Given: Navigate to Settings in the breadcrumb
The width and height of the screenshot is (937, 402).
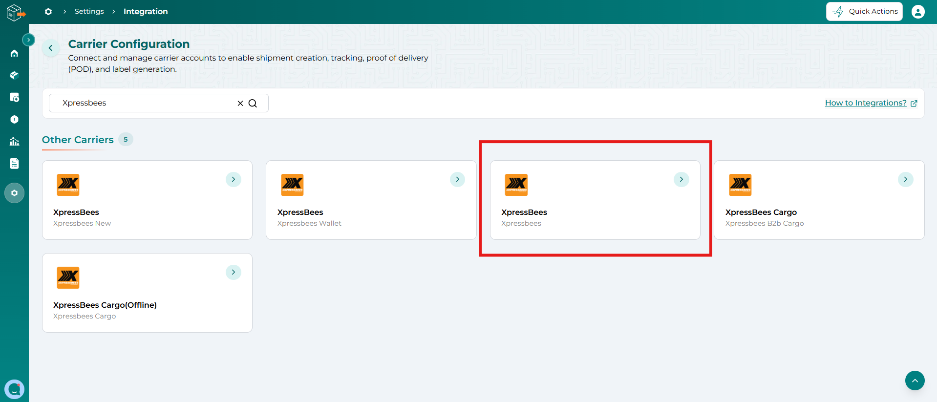Looking at the screenshot, I should click(x=89, y=11).
